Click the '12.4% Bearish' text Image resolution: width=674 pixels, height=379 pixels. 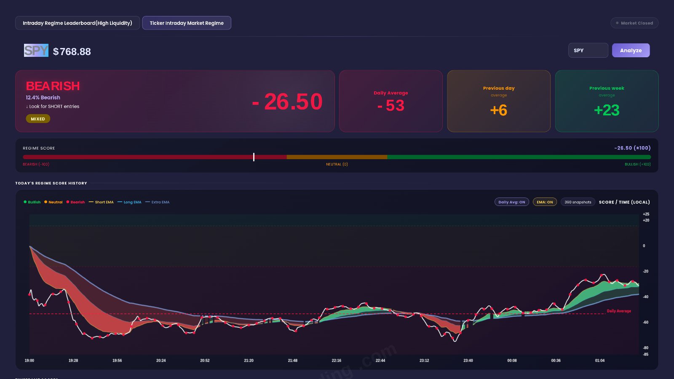point(43,97)
